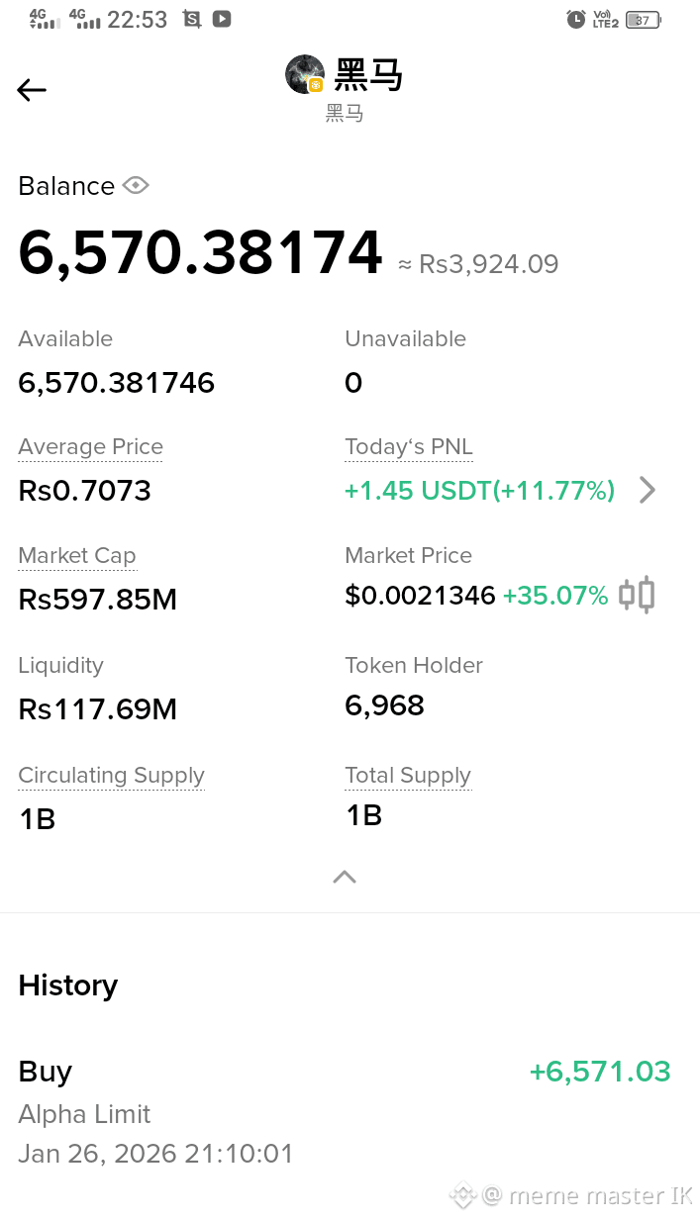Toggle balance visibility eye icon

coord(136,185)
